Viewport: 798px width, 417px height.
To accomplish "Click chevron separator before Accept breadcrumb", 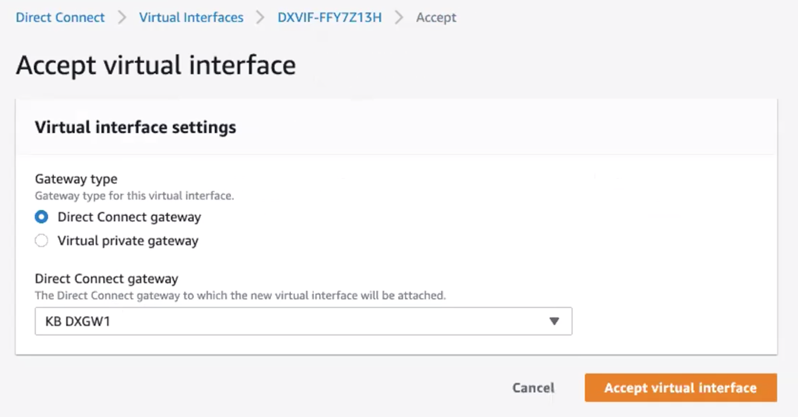I will pos(399,17).
